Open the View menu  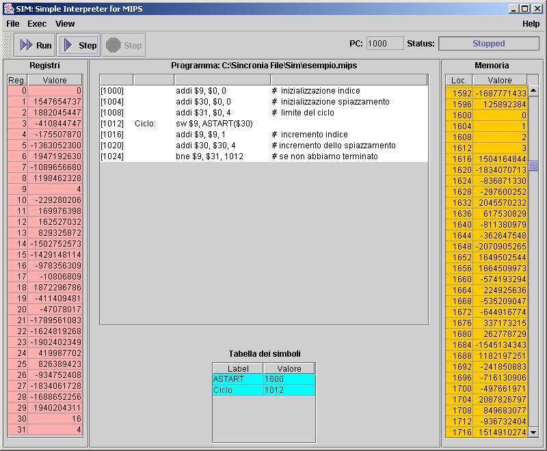point(65,24)
